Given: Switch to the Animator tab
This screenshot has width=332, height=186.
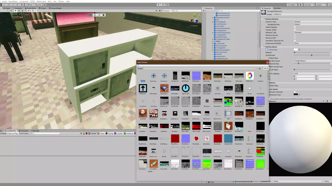Looking at the screenshot, I should click(x=17, y=8).
